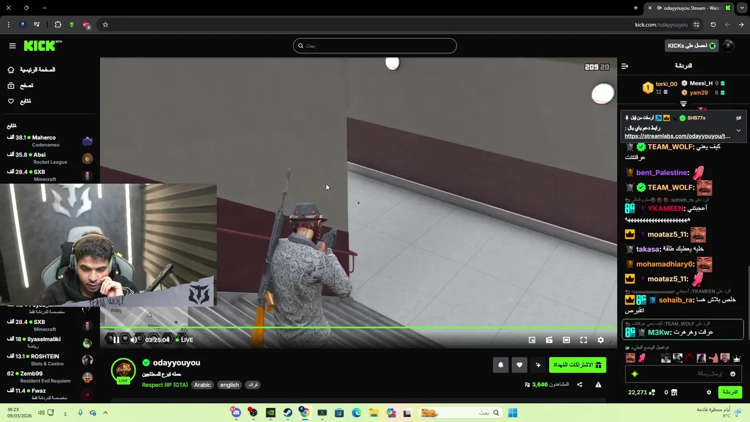Image resolution: width=750 pixels, height=422 pixels.
Task: Click the search box on Kick
Action: (375, 46)
